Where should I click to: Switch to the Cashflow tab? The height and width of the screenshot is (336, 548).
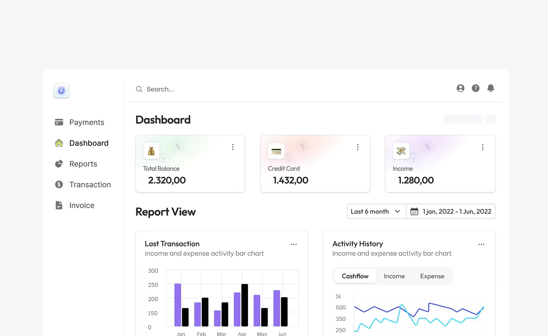point(355,276)
